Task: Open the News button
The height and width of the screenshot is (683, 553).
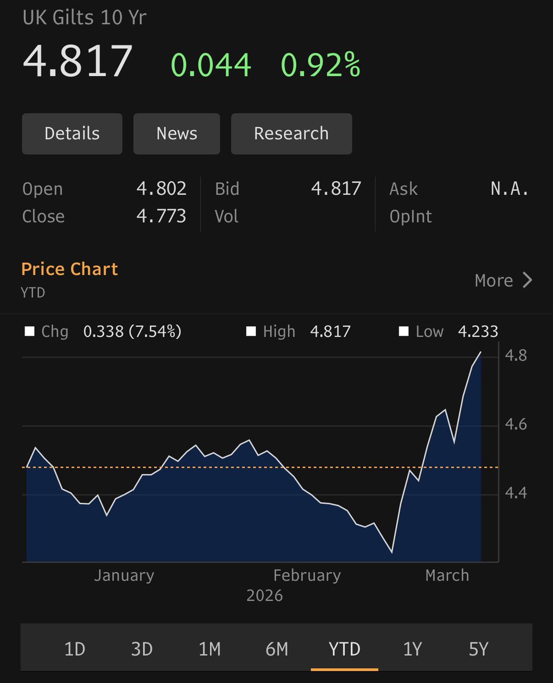Action: click(177, 134)
